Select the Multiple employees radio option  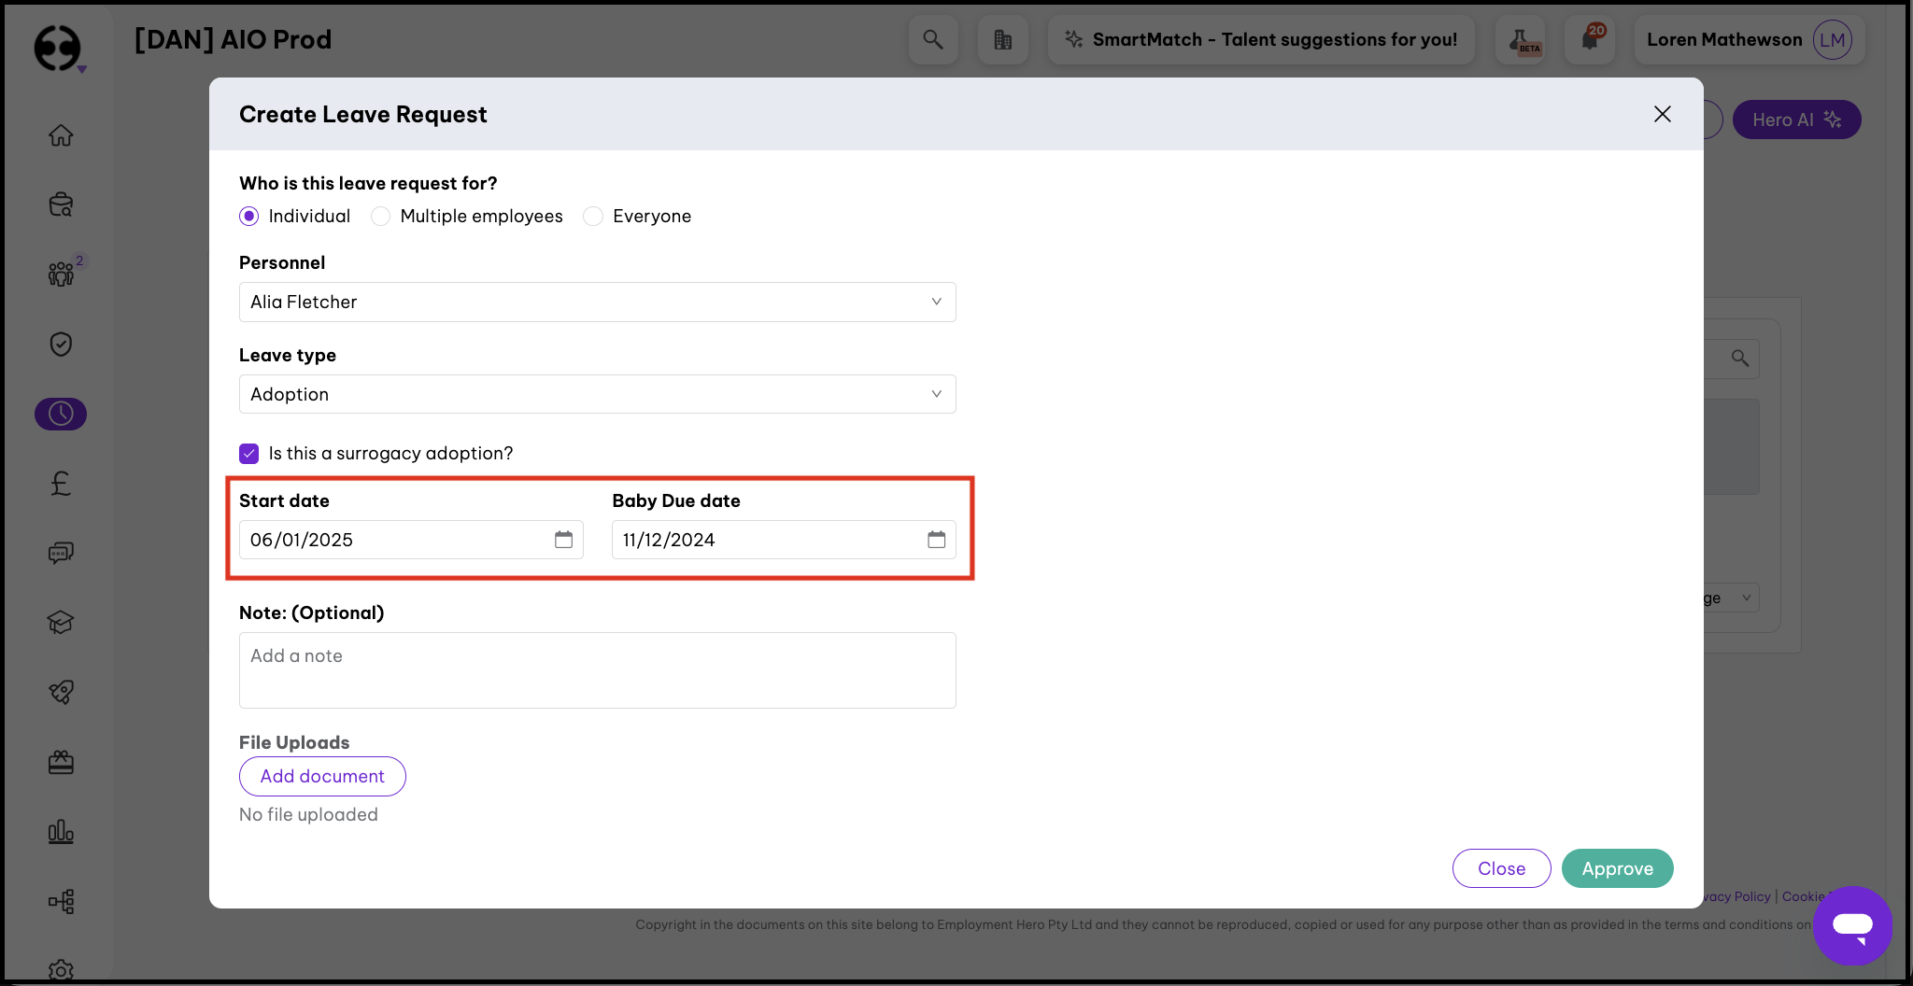[381, 217]
